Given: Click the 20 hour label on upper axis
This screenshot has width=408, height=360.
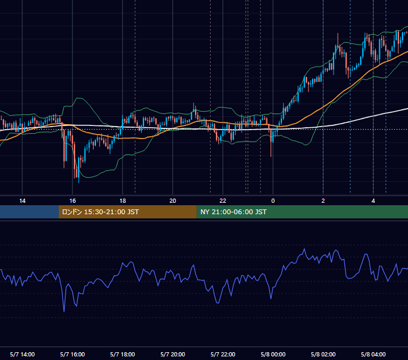Looking at the screenshot, I should (x=173, y=201).
